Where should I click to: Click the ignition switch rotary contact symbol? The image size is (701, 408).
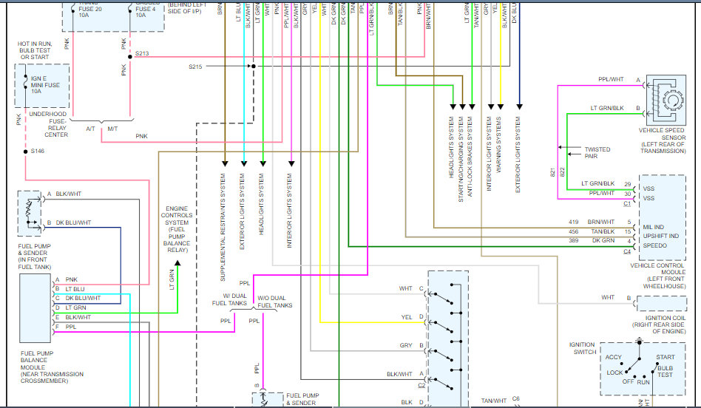638,364
